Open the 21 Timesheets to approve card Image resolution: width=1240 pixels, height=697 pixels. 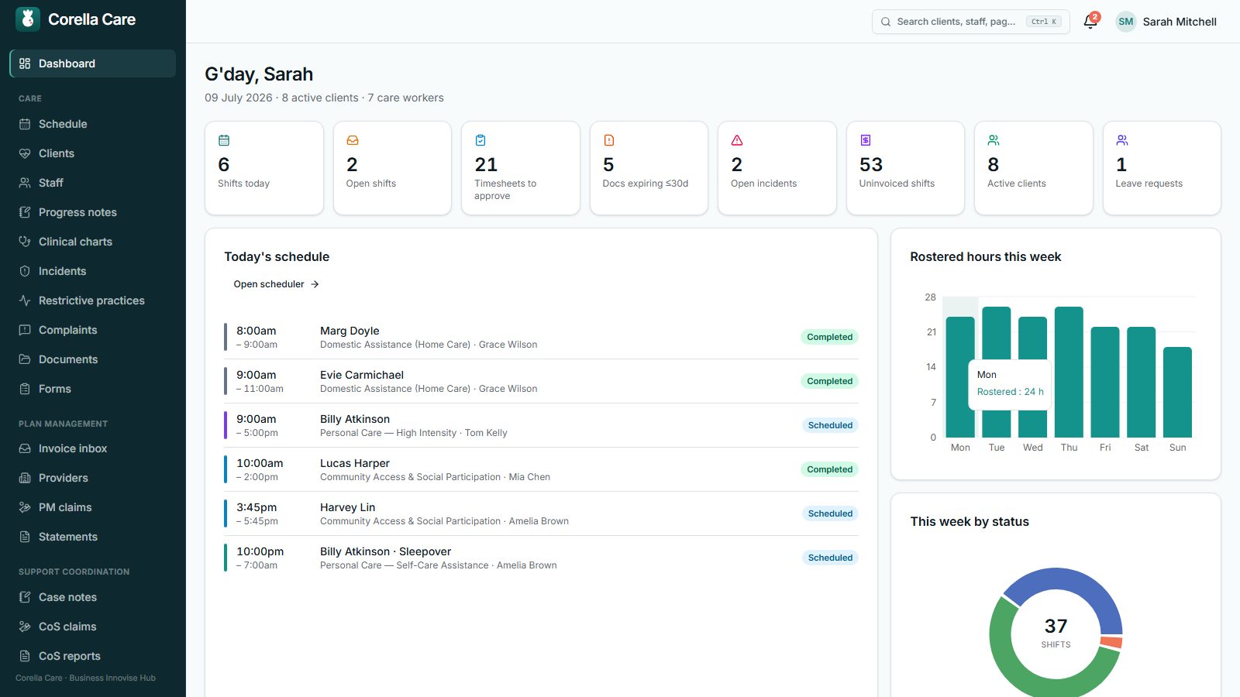pos(520,168)
